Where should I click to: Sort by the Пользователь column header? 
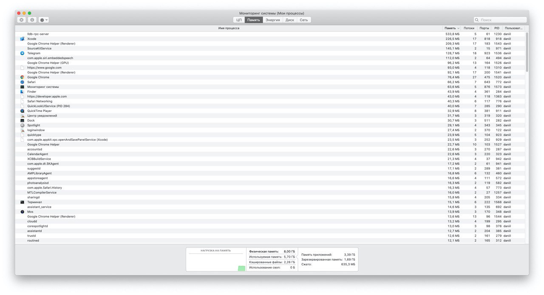(513, 28)
